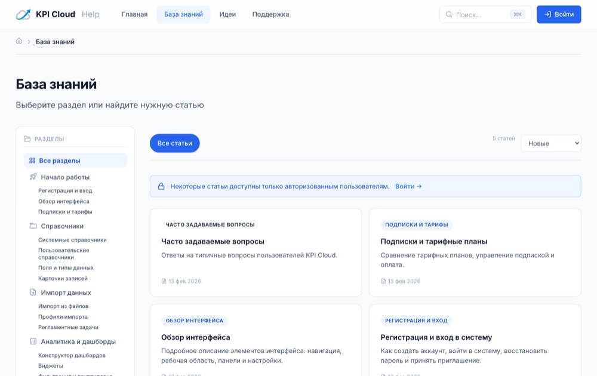This screenshot has width=597, height=376.
Task: Click the file icon beside Импорт данных
Action: 33,292
